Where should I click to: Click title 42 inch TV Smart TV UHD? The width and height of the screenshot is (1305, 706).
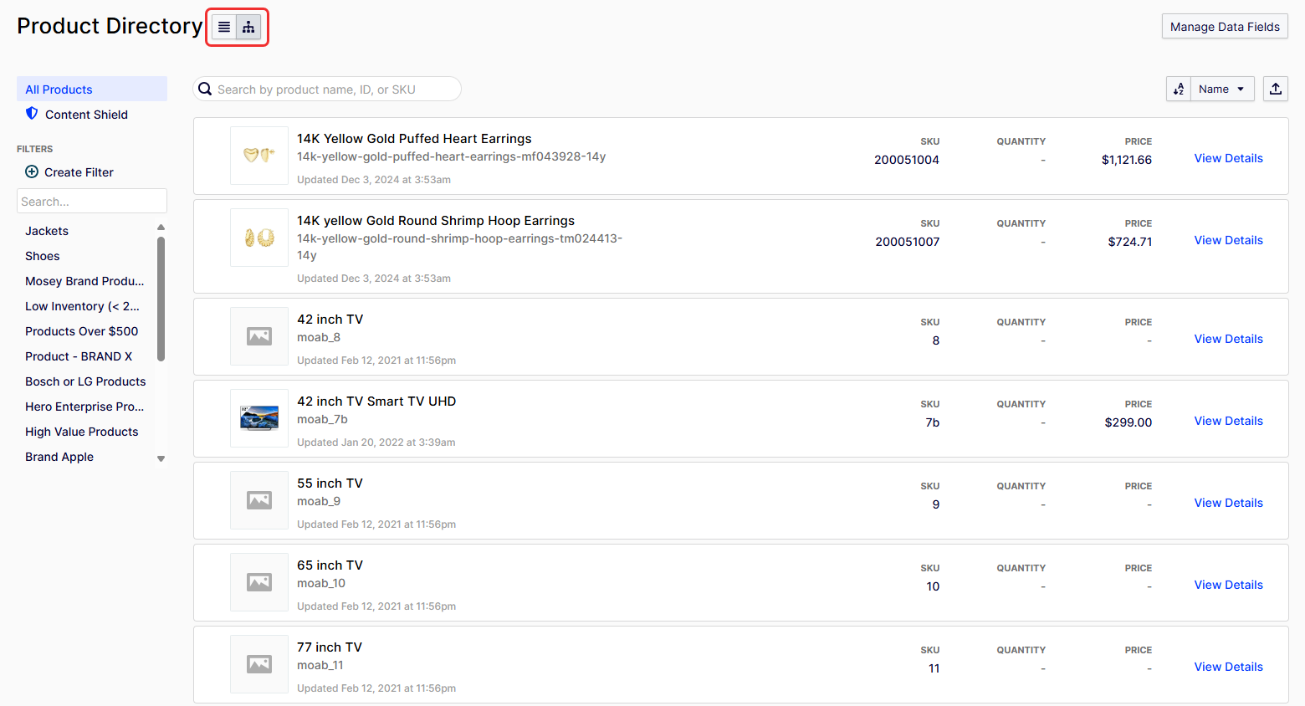tap(376, 402)
